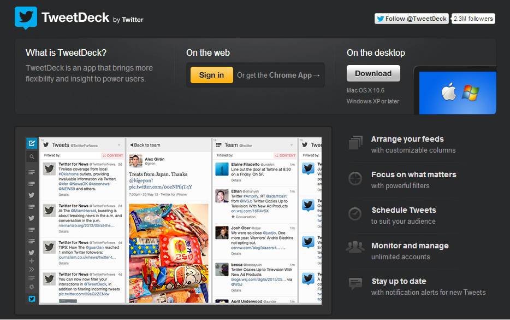Open the journalism.co.uk link in tweet
This screenshot has height=320, width=510.
87,258
